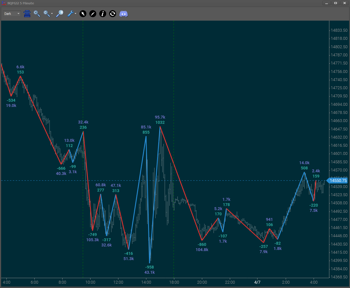The height and width of the screenshot is (288, 350).
Task: Click the -860 swing label
Action: click(202, 244)
